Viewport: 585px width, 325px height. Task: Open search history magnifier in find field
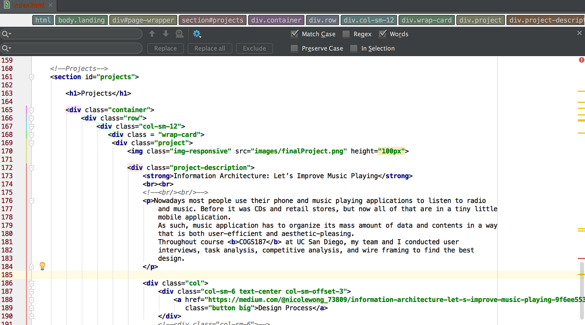pos(6,34)
